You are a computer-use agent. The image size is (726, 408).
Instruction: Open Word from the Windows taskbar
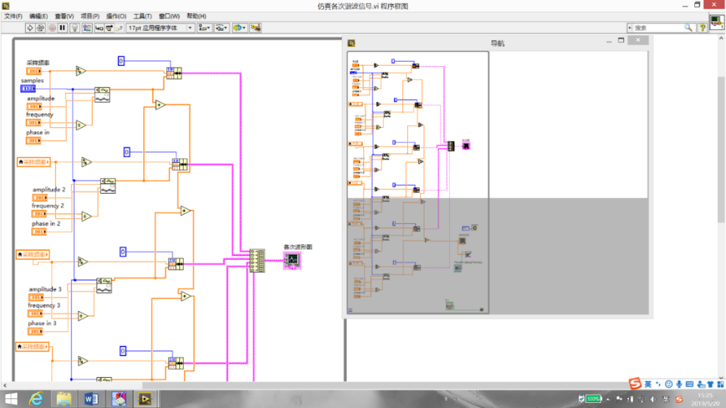pyautogui.click(x=91, y=398)
